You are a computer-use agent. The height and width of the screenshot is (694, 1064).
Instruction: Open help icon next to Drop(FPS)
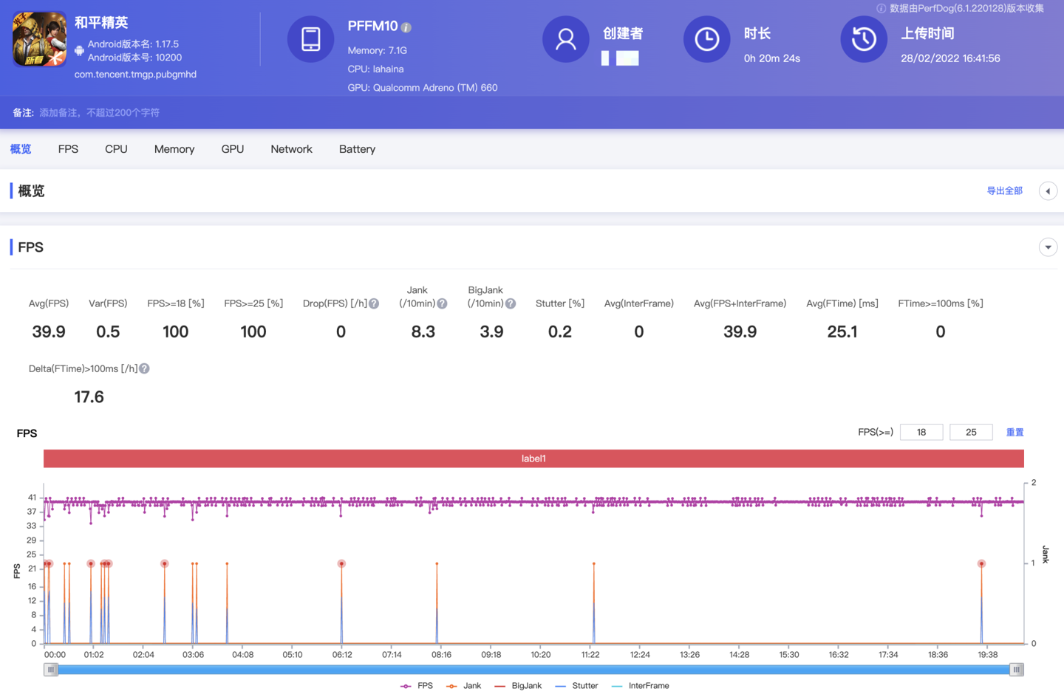(x=375, y=303)
